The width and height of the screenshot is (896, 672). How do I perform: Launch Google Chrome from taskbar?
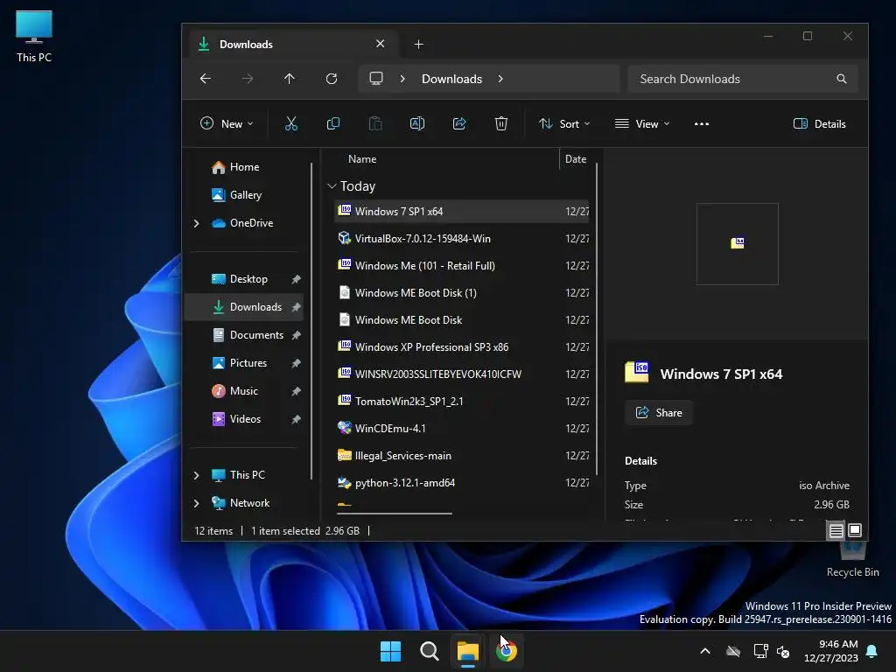tap(507, 651)
